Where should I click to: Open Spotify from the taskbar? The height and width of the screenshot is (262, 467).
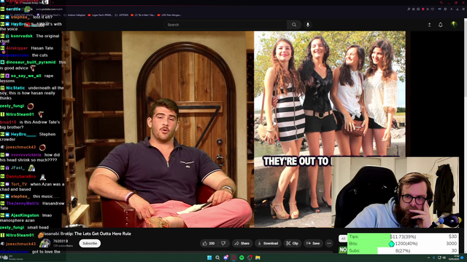point(242,258)
